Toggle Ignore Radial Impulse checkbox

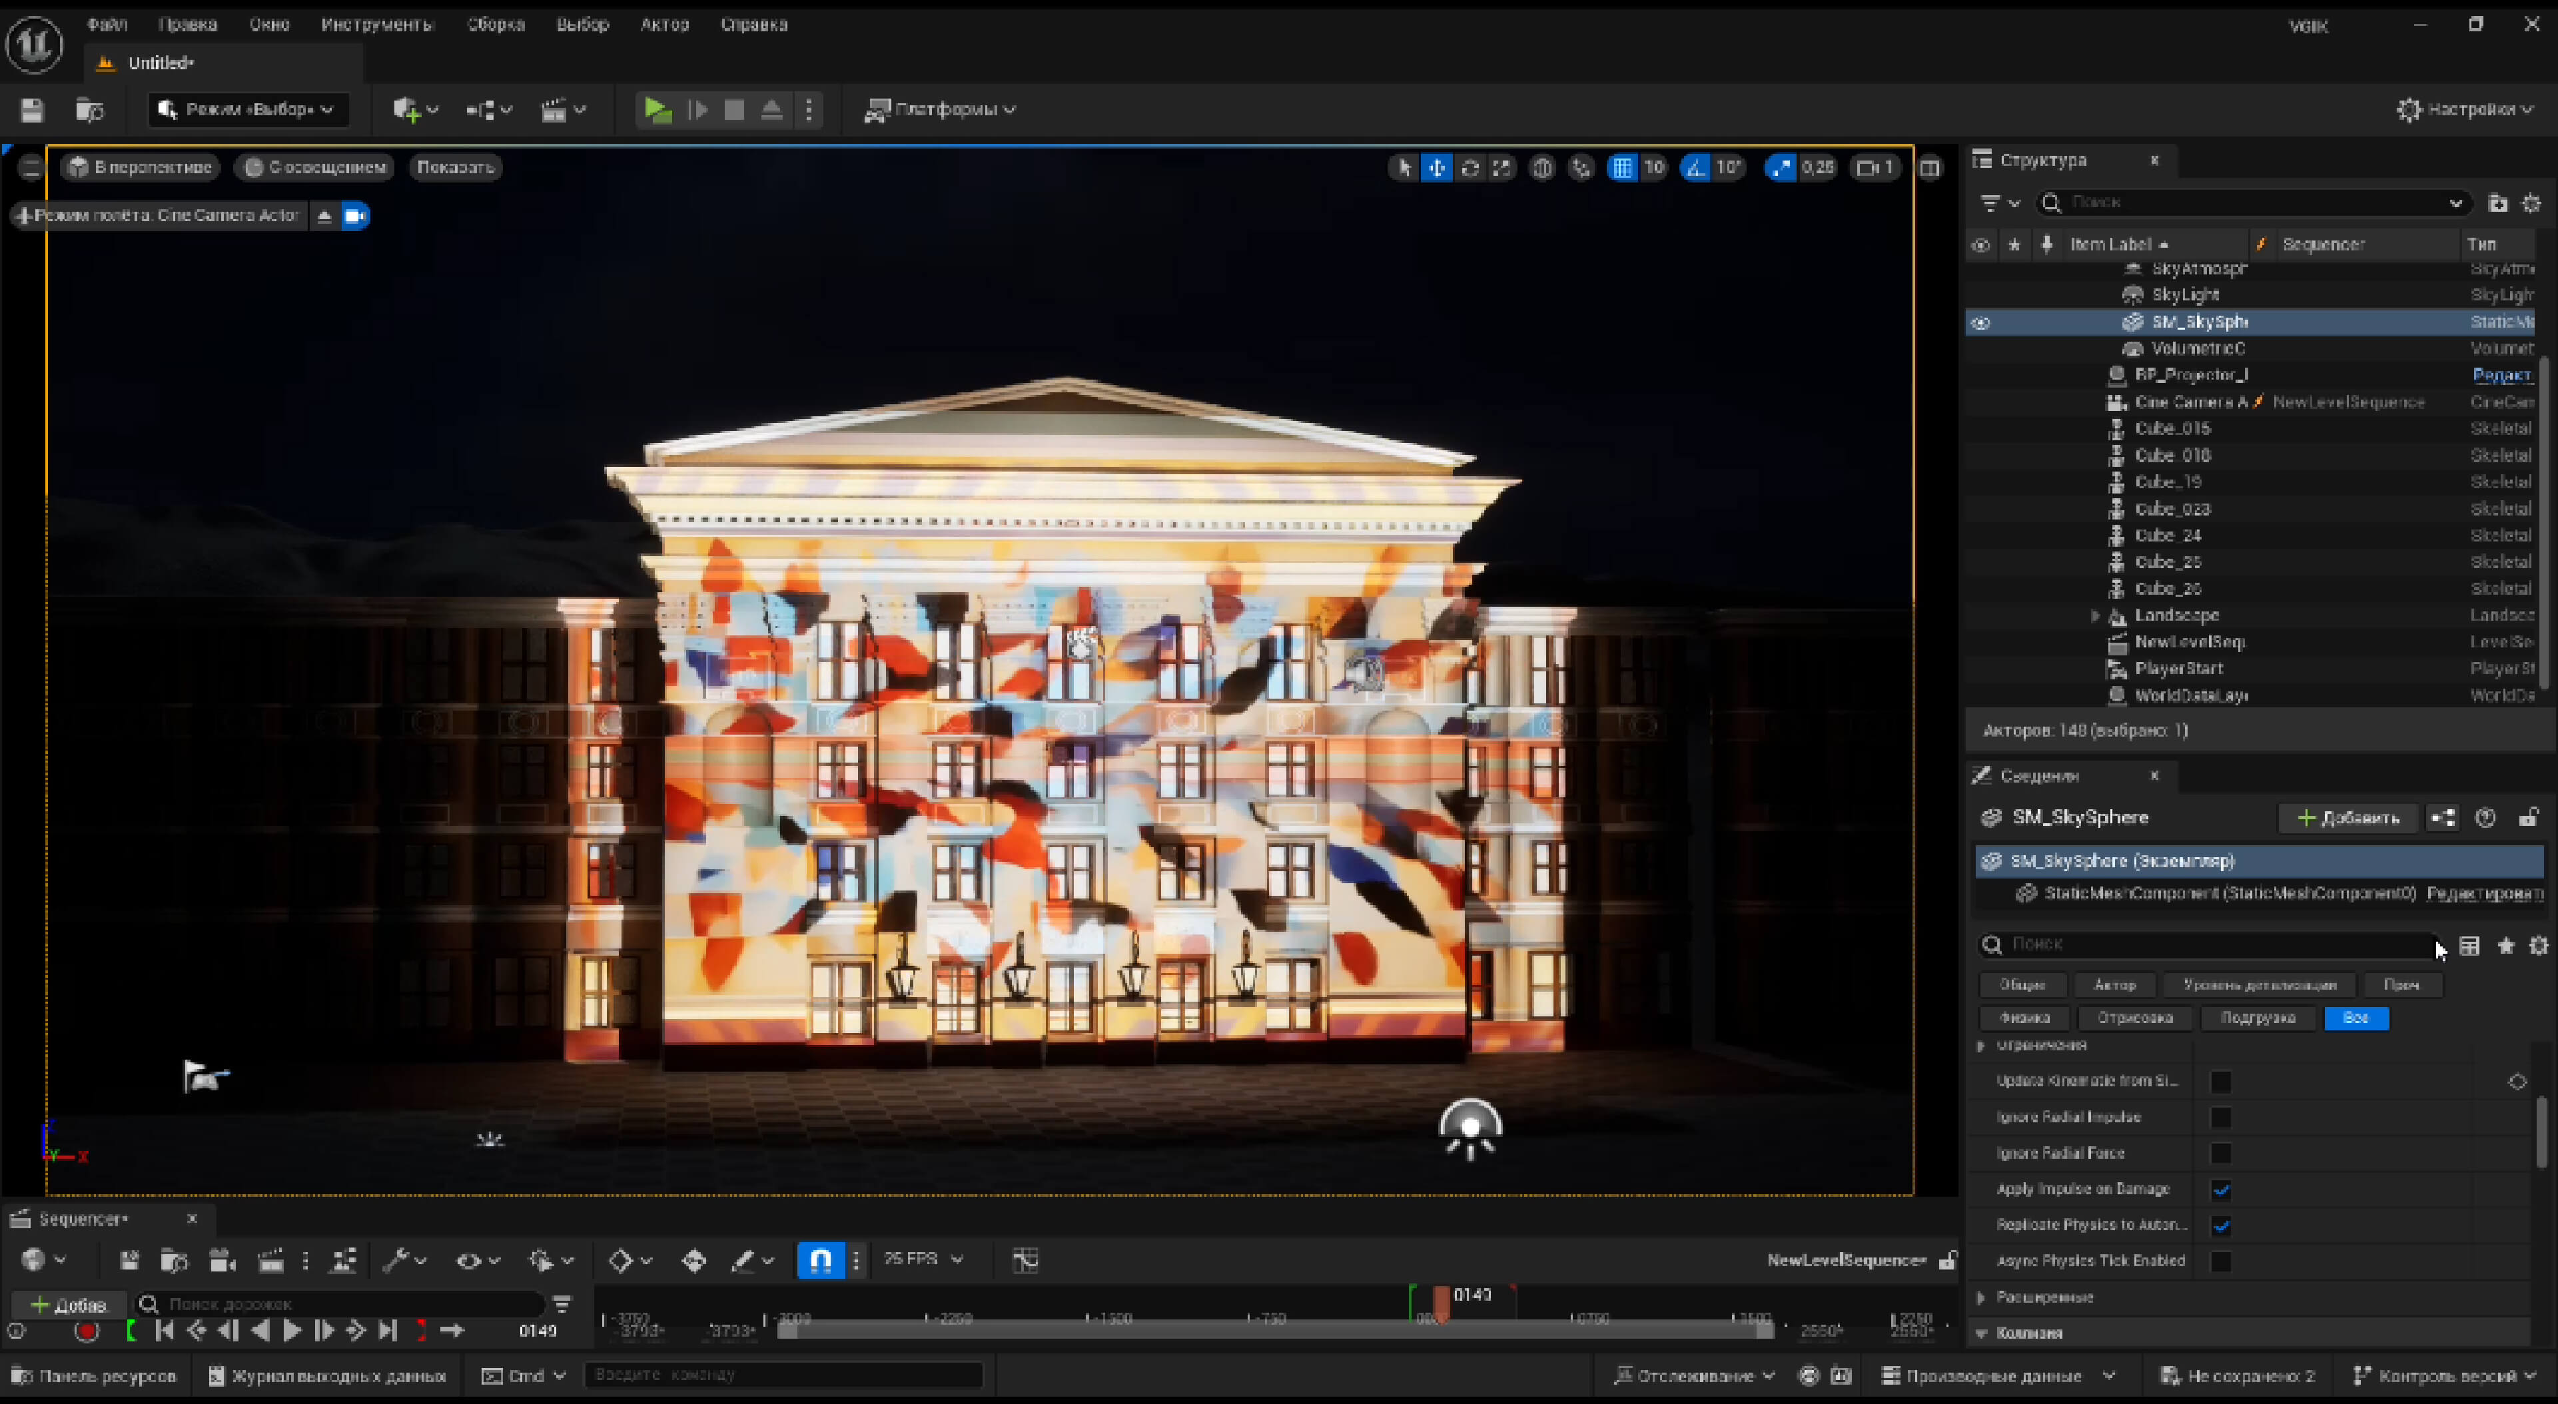tap(2220, 1118)
